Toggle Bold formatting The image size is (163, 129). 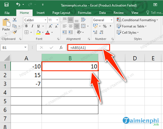tap(26, 26)
